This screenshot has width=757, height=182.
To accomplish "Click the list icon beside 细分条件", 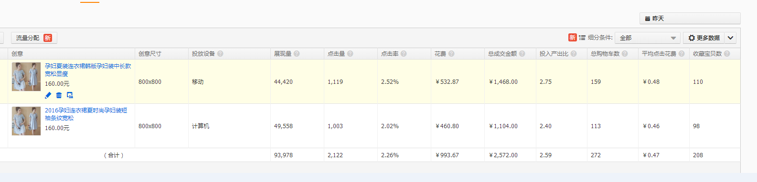I will tap(582, 38).
